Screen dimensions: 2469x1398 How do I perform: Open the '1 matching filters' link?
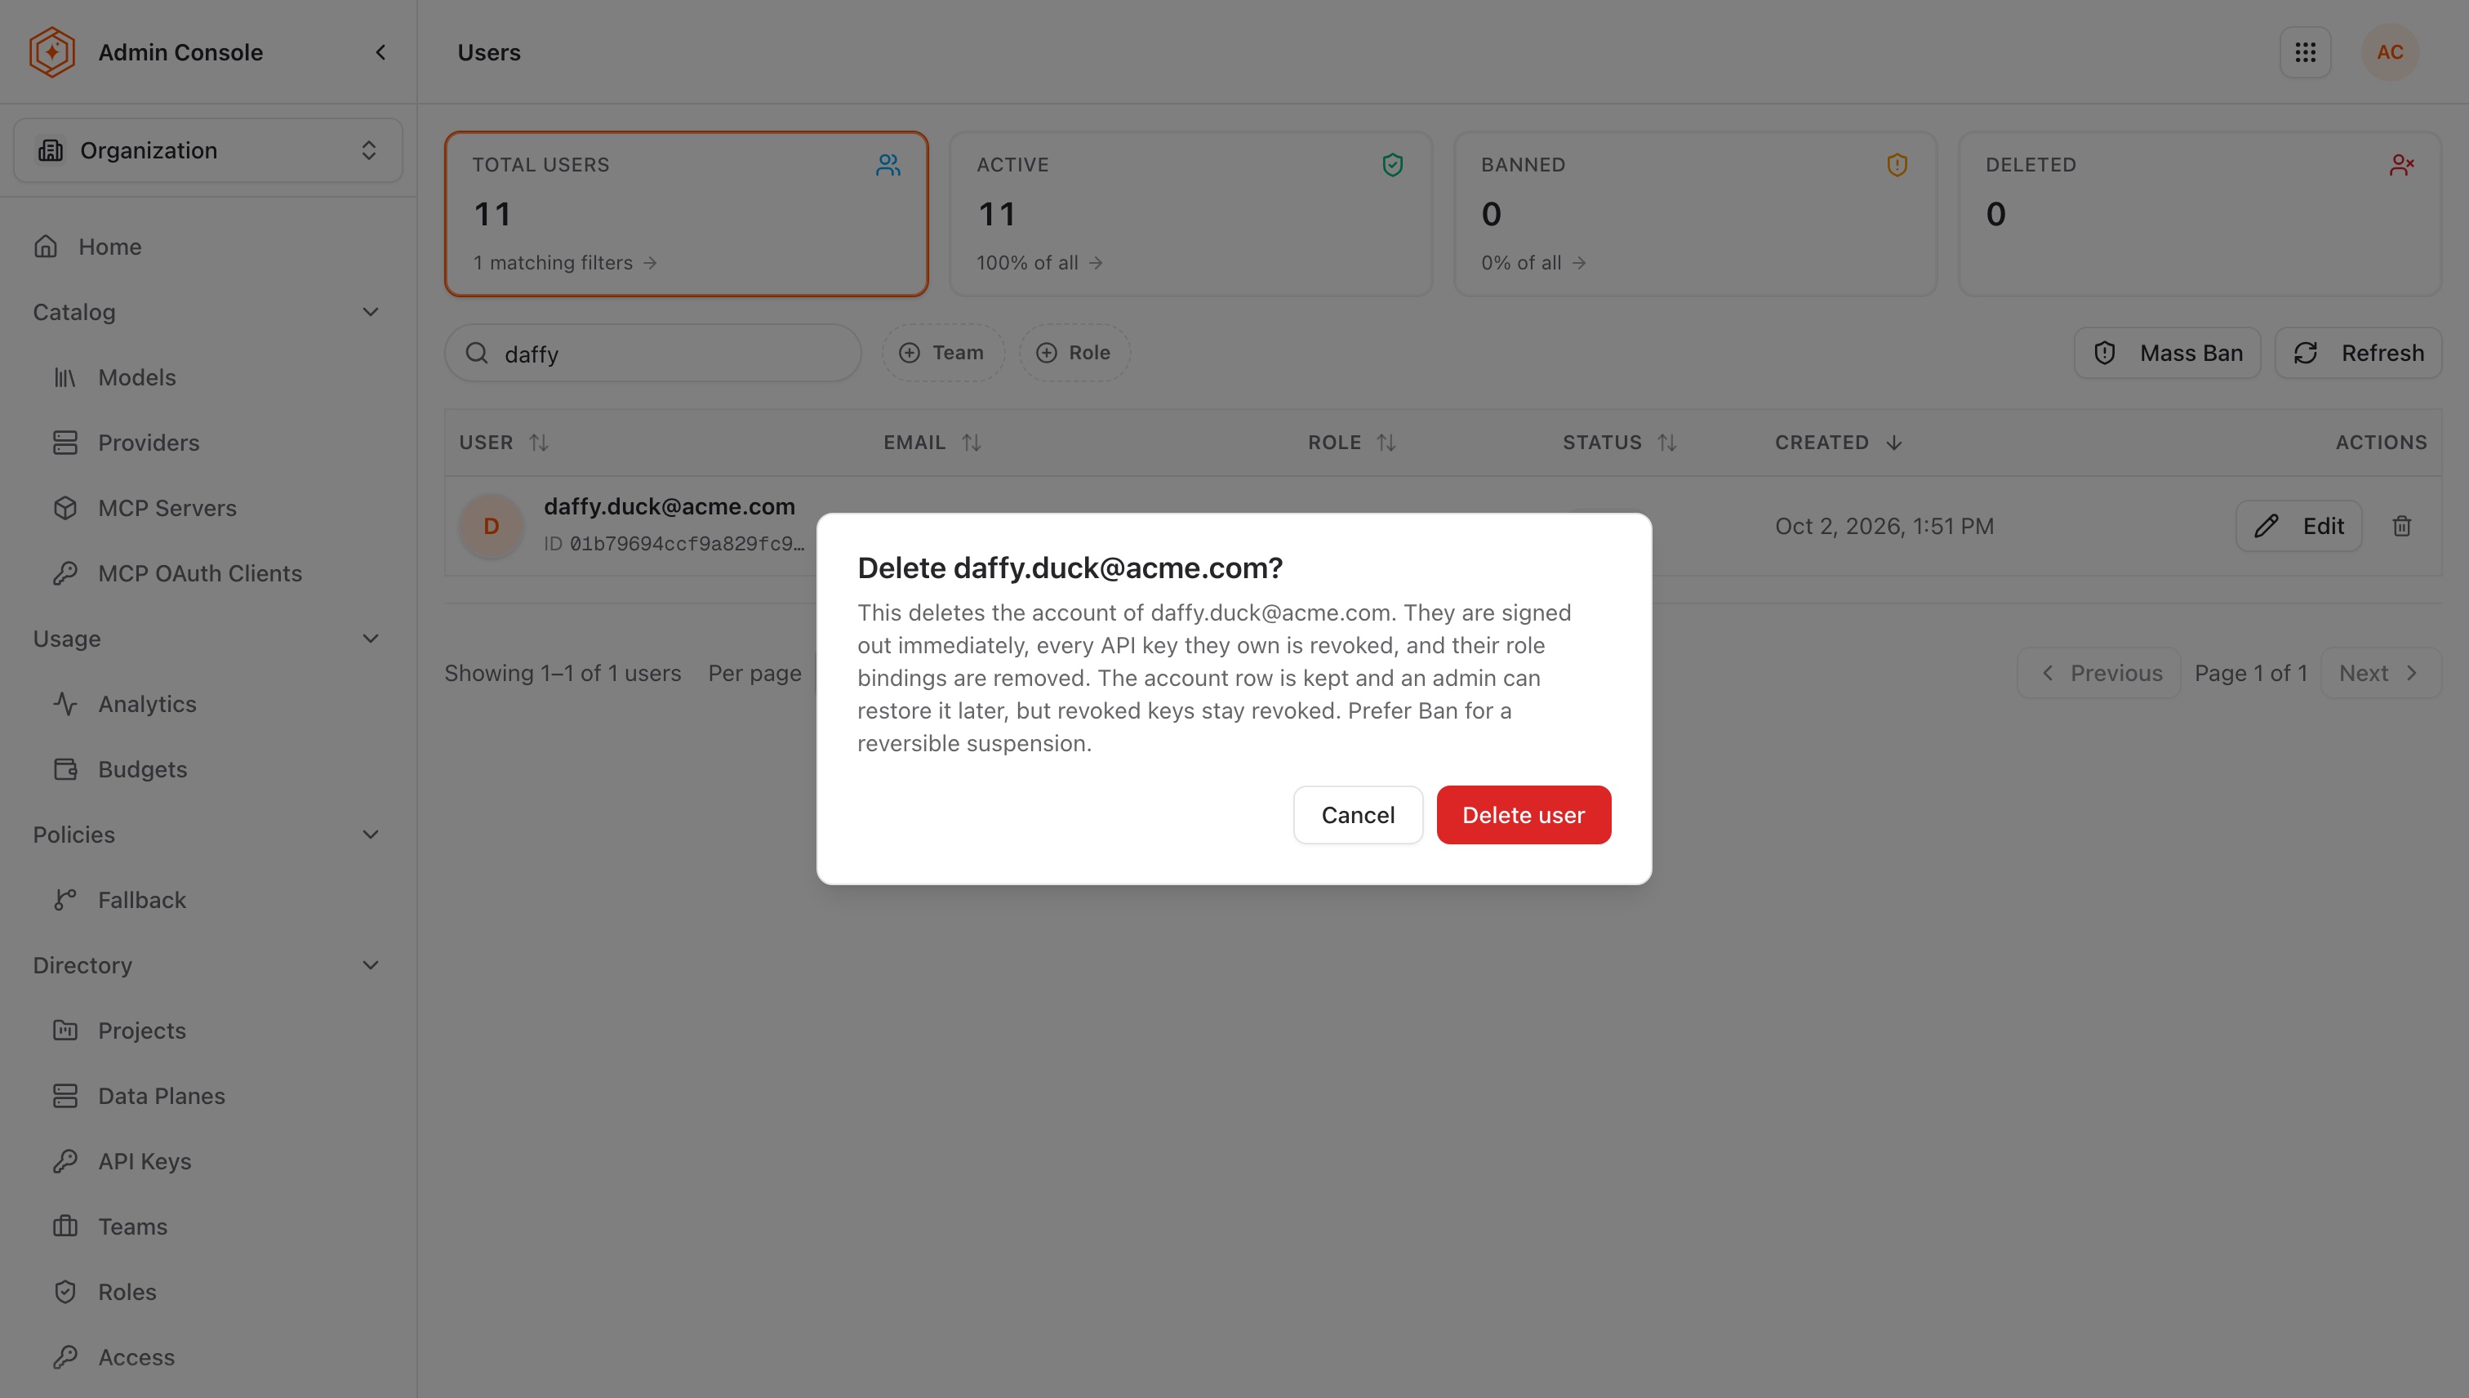[x=564, y=262]
